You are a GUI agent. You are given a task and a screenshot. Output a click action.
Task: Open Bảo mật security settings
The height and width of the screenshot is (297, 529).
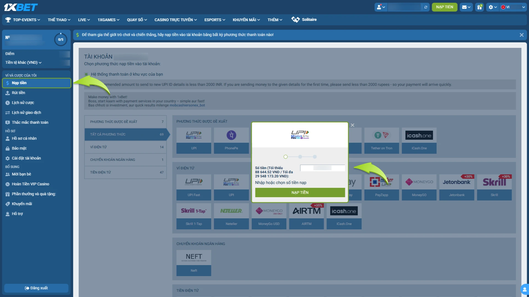37,148
